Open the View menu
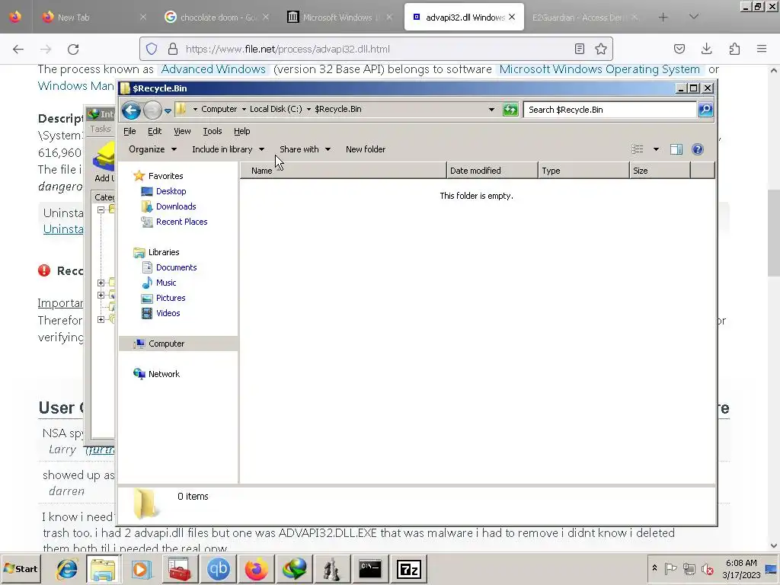Image resolution: width=780 pixels, height=585 pixels. (x=182, y=131)
